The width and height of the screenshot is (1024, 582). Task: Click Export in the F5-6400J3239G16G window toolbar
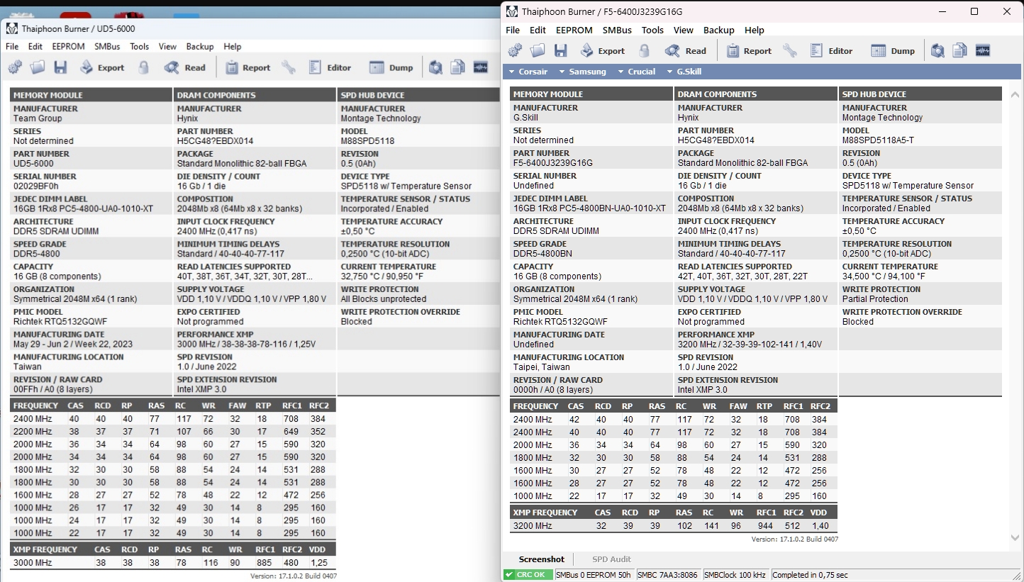(603, 50)
